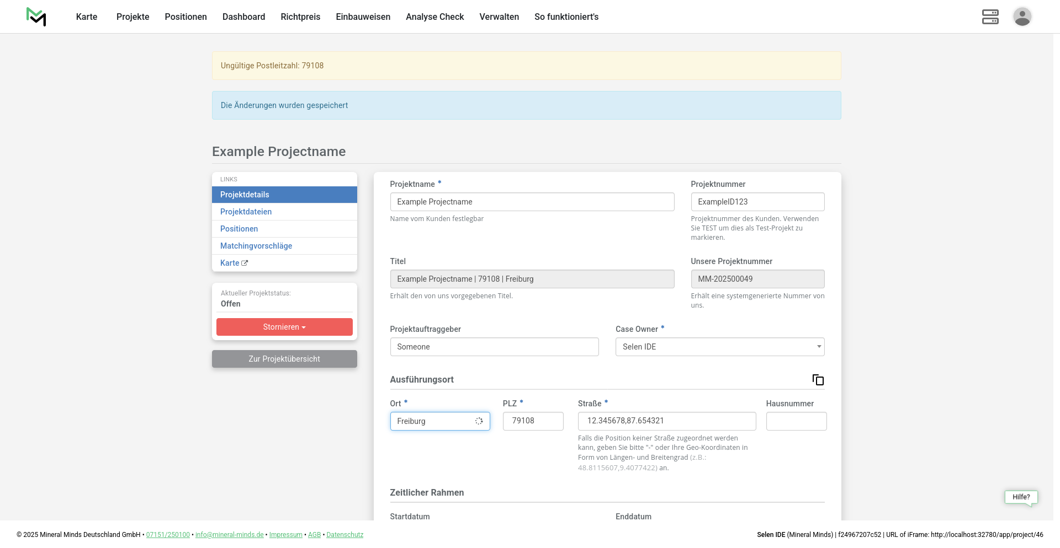Open the Stornieren dropdown button

(284, 327)
